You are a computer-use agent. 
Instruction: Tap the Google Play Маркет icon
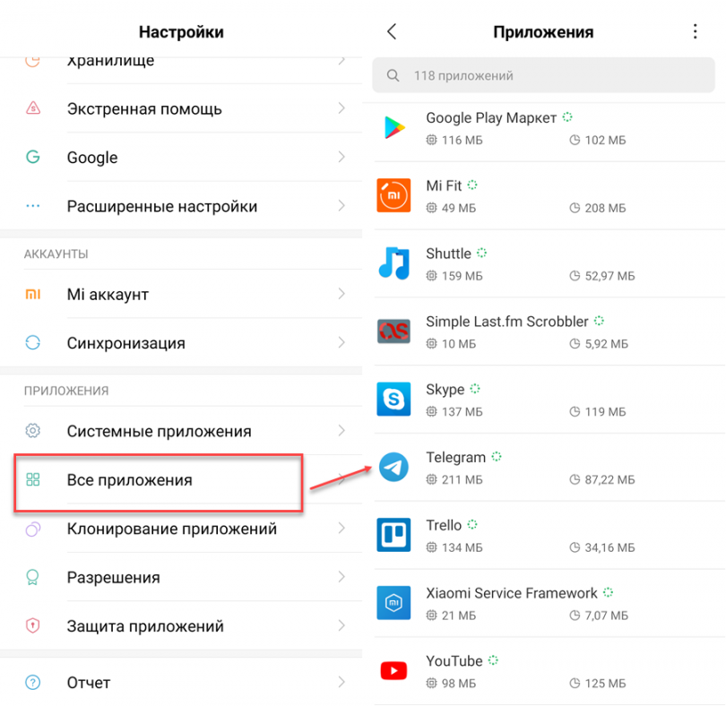click(x=394, y=127)
